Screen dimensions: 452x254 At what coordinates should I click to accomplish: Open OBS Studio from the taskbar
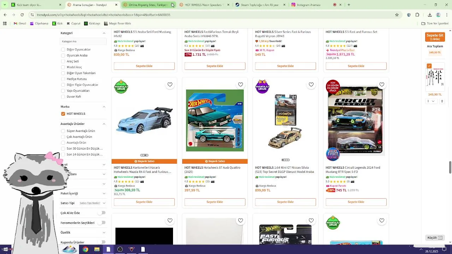pos(120,249)
